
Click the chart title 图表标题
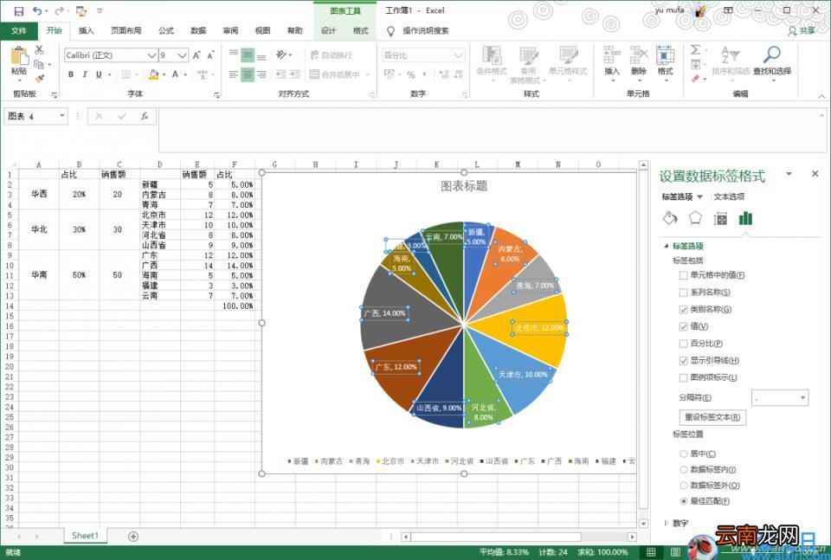pos(464,186)
